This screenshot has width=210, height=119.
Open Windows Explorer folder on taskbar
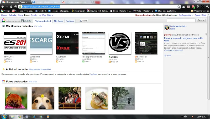(x=12, y=117)
